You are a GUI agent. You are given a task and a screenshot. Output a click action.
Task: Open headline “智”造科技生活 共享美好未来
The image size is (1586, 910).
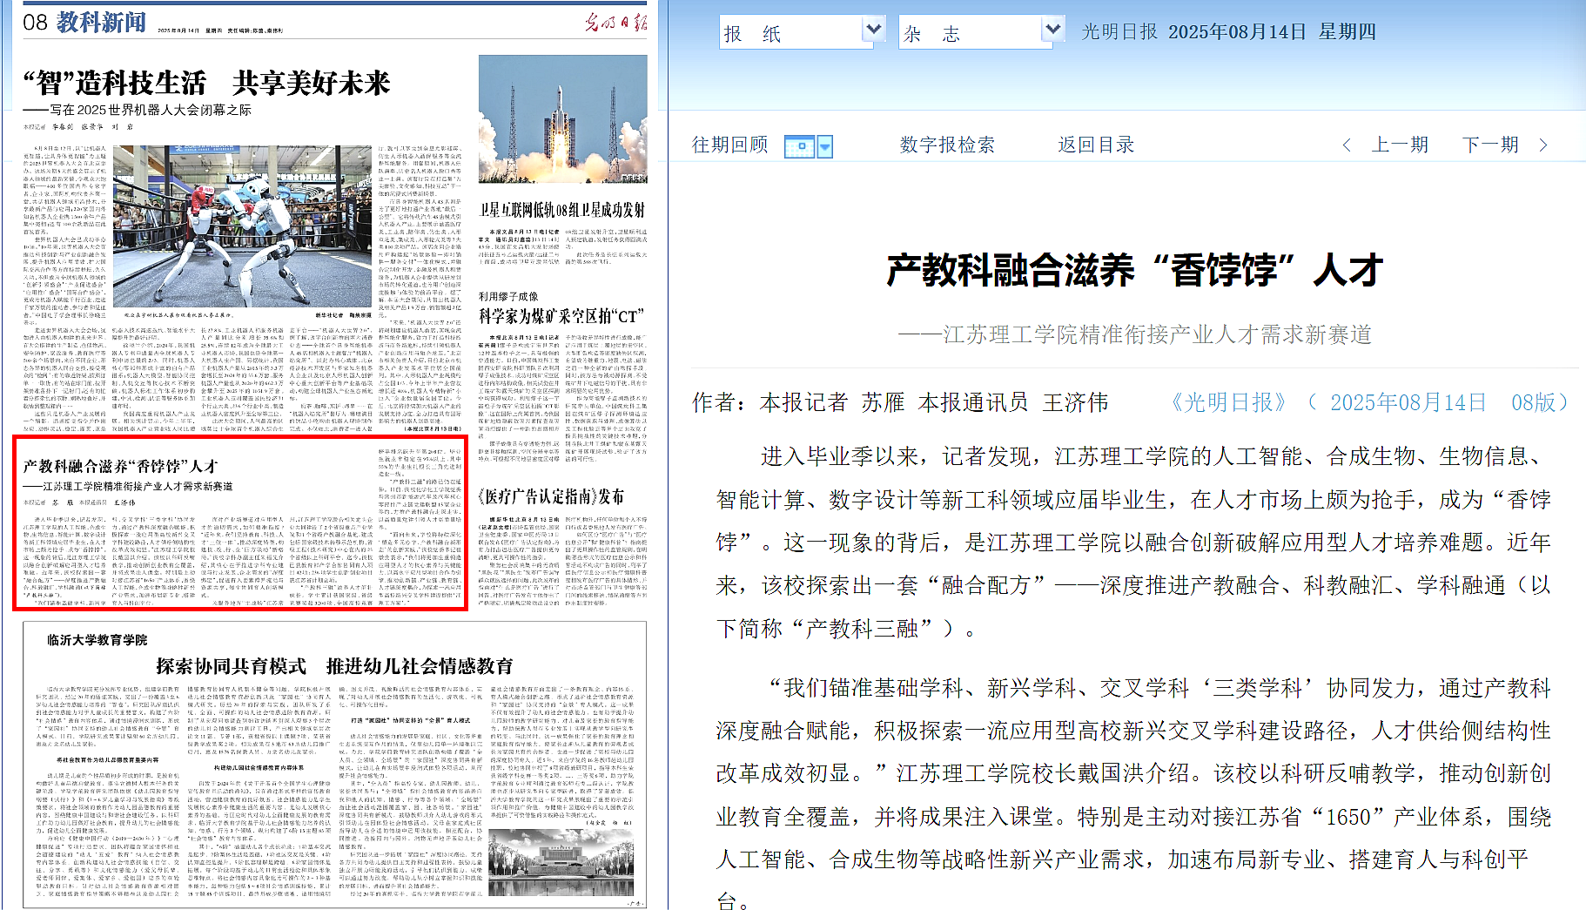[x=206, y=84]
